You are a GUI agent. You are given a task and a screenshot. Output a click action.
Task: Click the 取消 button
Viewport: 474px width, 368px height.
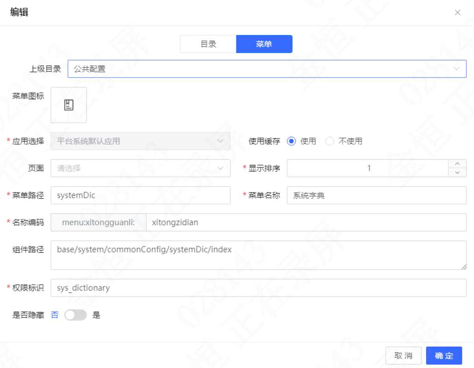click(x=403, y=356)
